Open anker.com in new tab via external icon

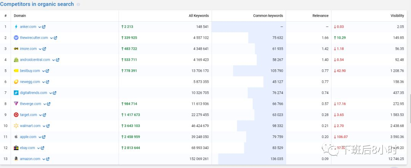pyautogui.click(x=44, y=27)
